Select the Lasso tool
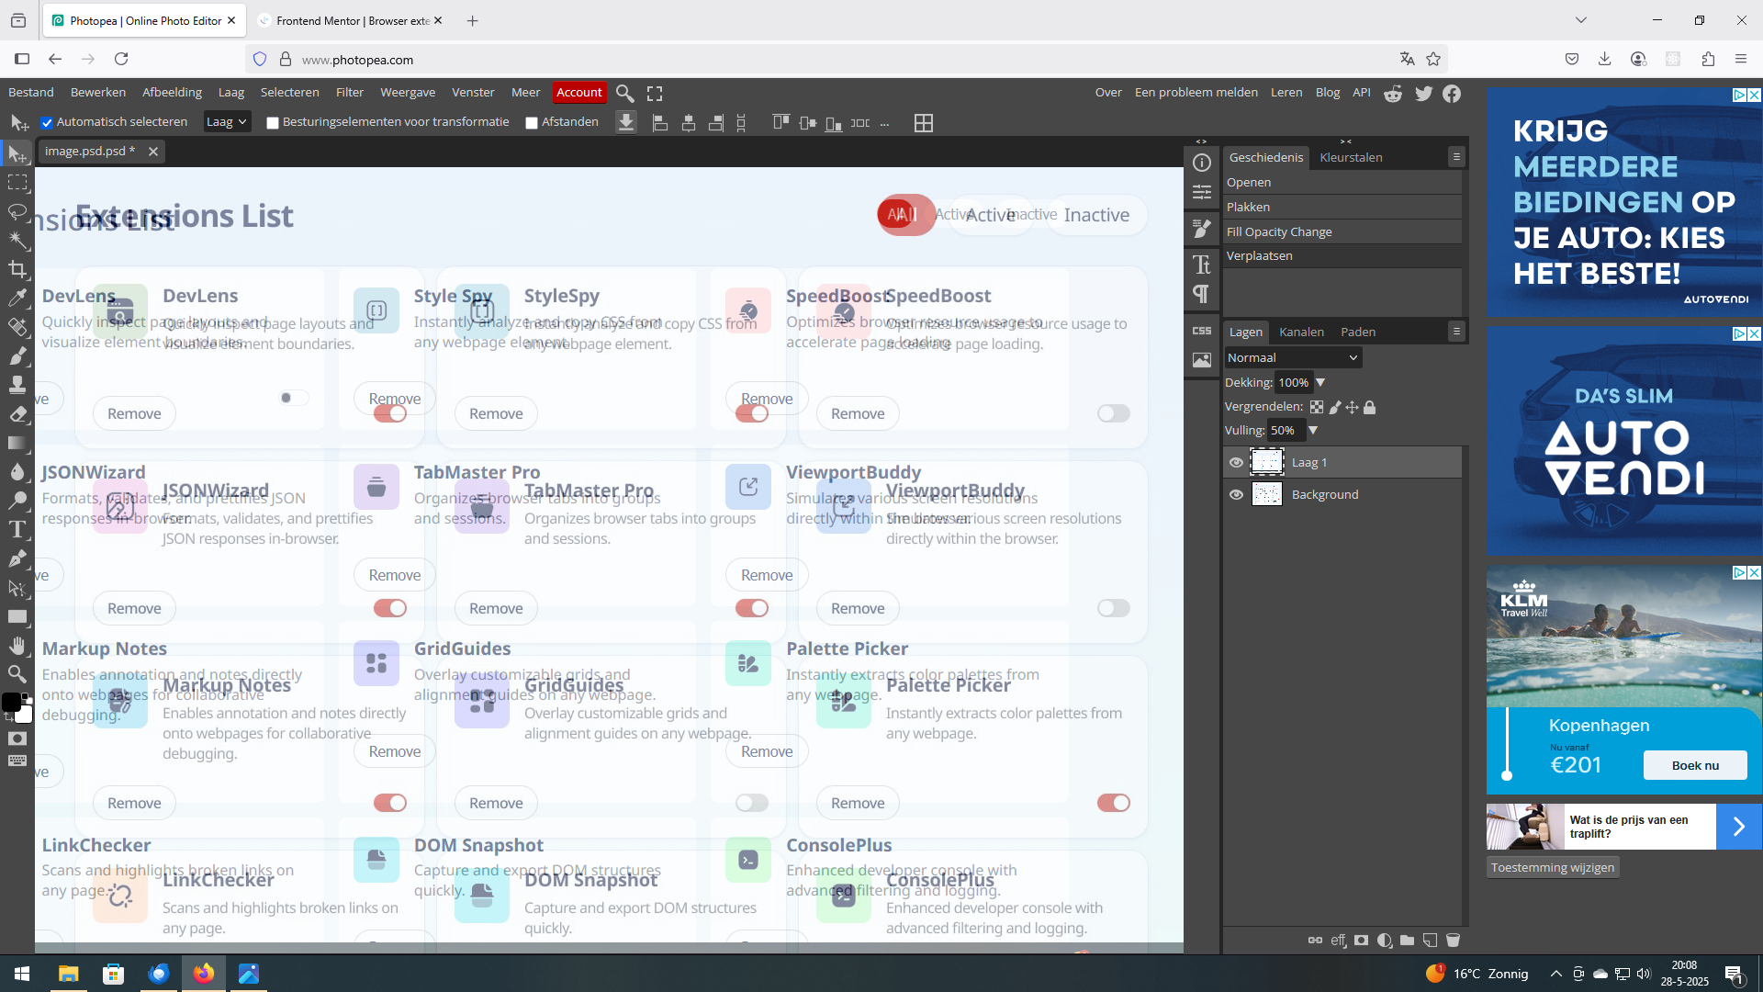The width and height of the screenshot is (1763, 992). point(17,211)
